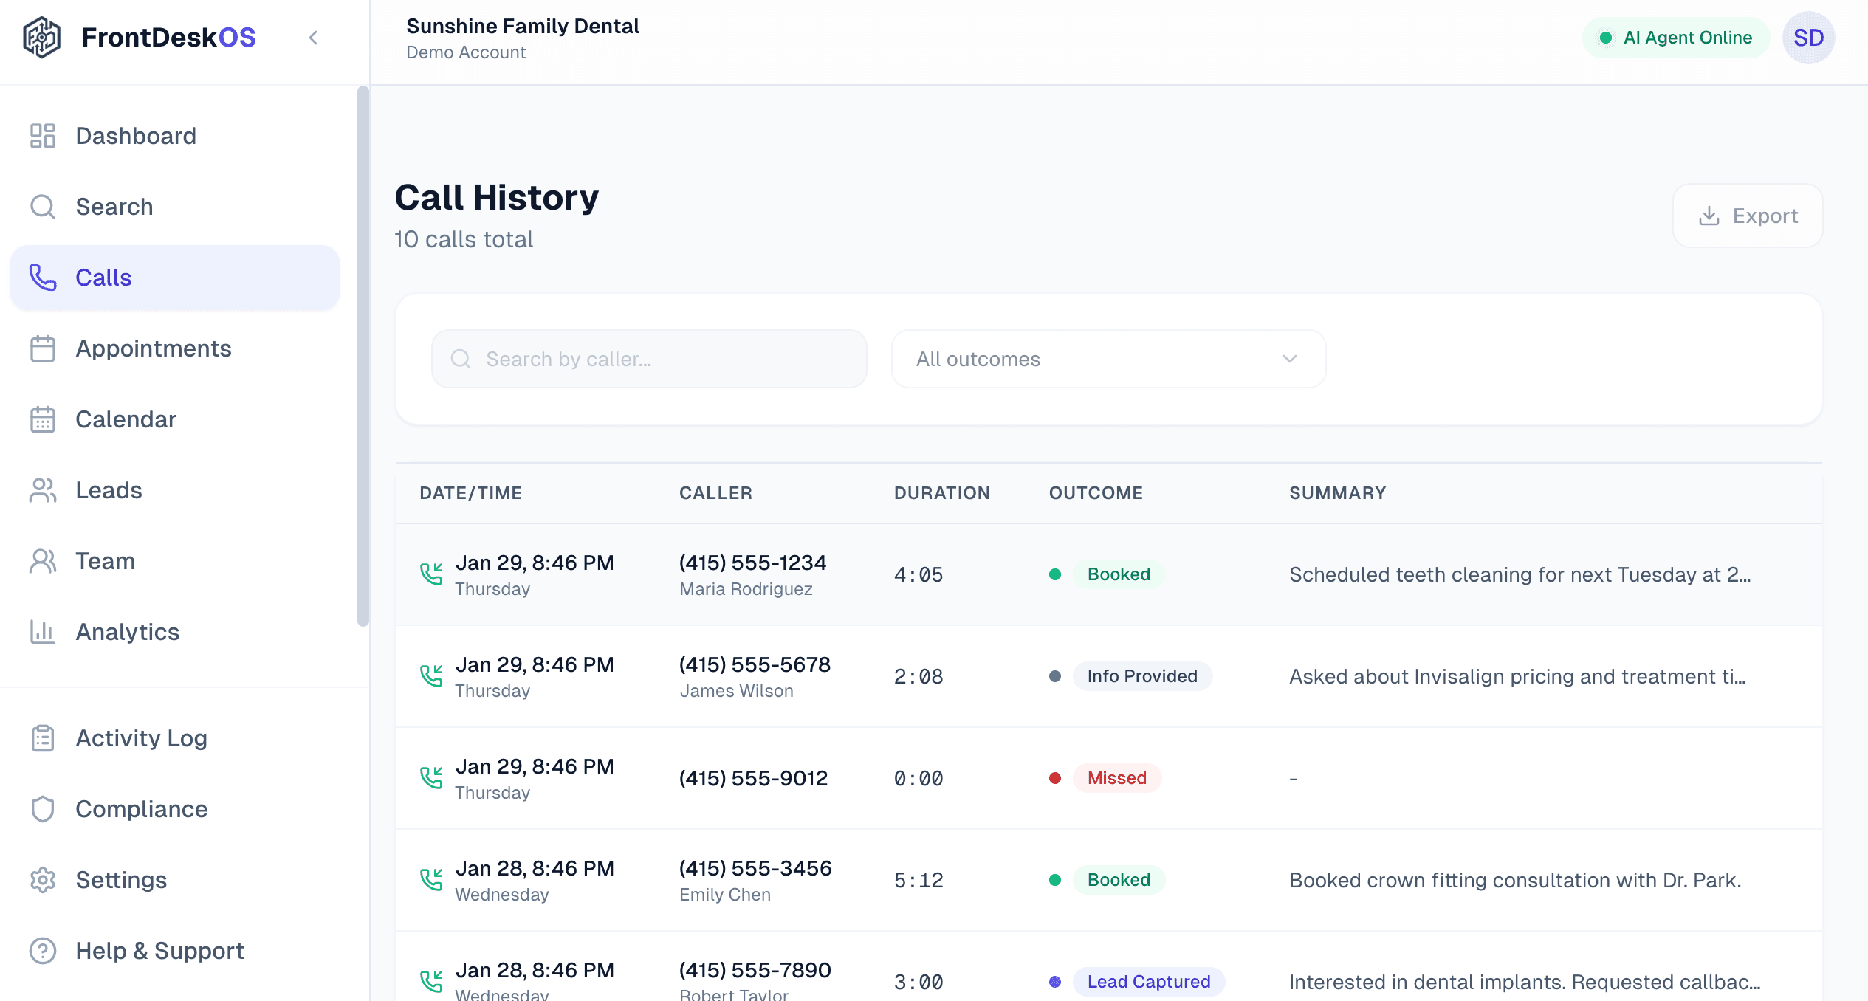The height and width of the screenshot is (1001, 1868).
Task: Open the Settings gear icon
Action: pos(43,880)
